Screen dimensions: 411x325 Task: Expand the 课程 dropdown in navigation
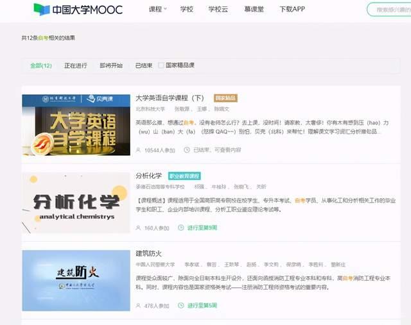coord(157,9)
